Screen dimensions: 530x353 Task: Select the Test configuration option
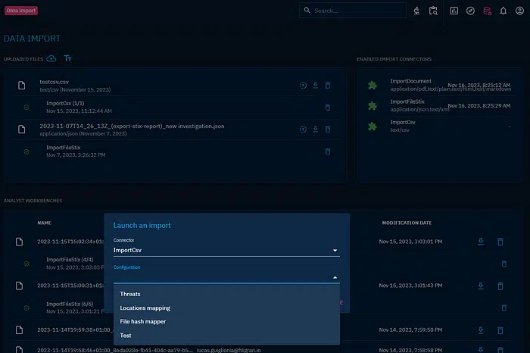point(126,336)
